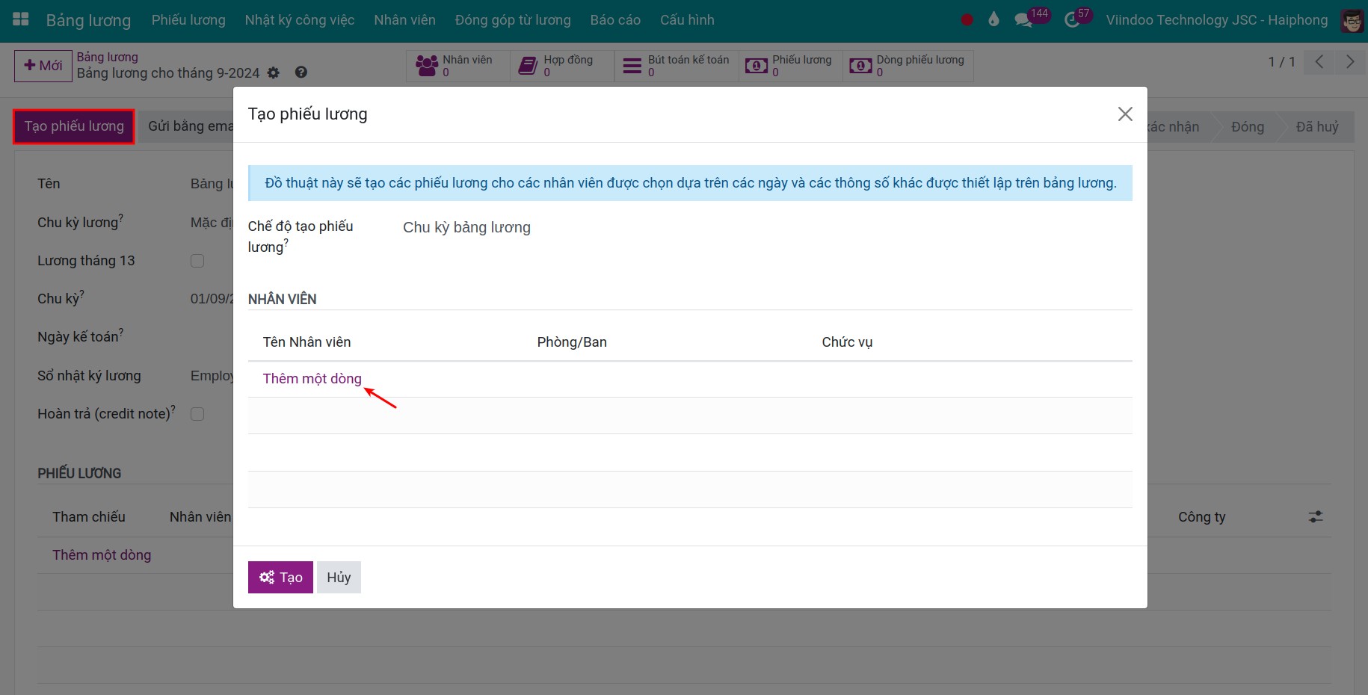
Task: Open Báo cáo menu
Action: coord(615,20)
